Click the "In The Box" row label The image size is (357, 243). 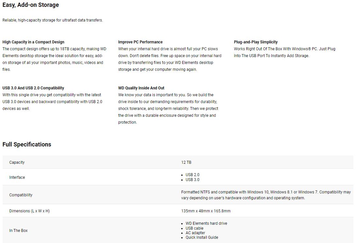pyautogui.click(x=18, y=231)
